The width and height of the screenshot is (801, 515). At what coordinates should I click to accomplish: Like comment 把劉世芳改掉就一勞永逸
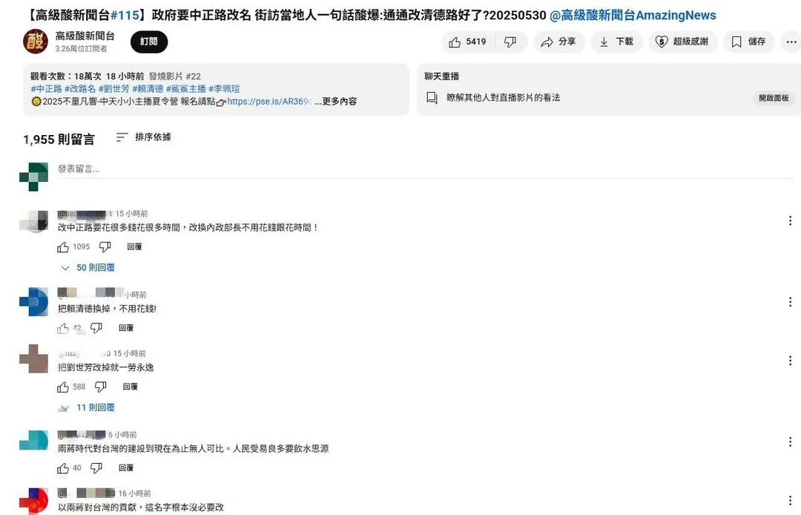click(63, 387)
